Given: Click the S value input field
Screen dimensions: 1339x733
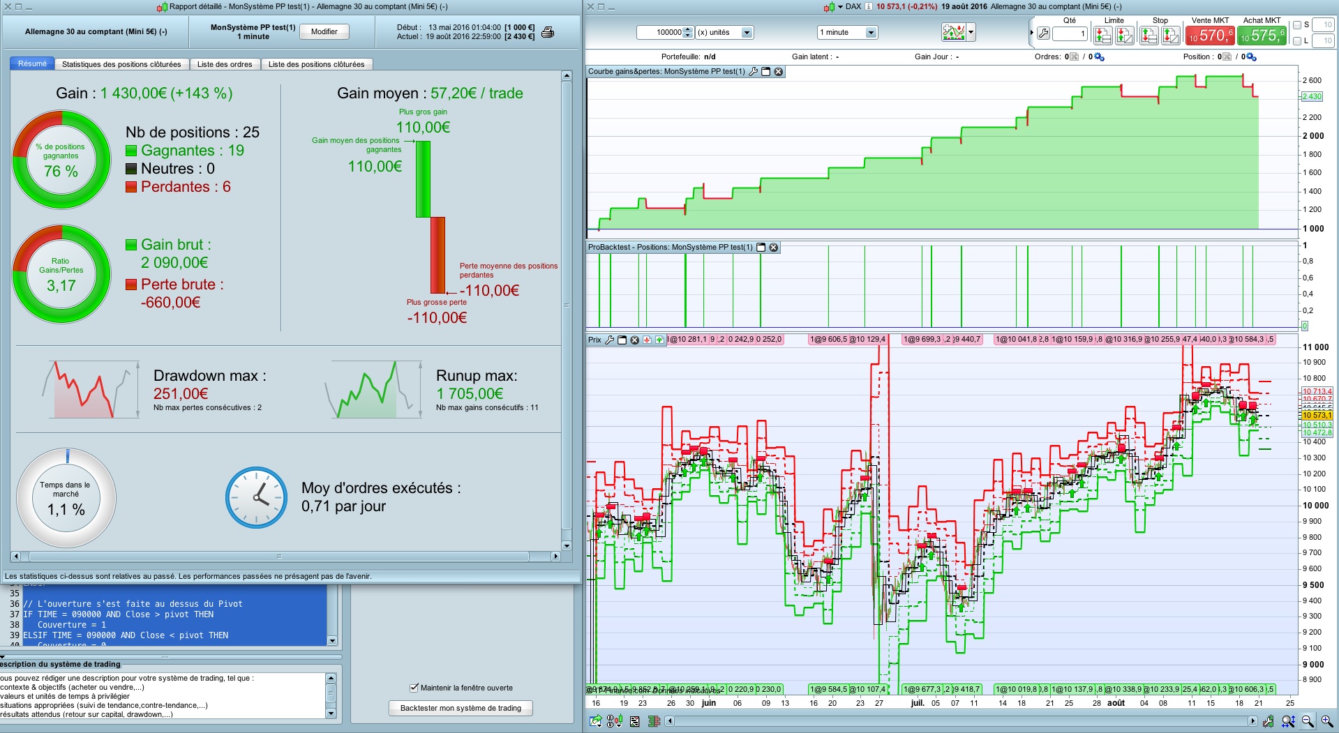Looking at the screenshot, I should pos(1323,25).
